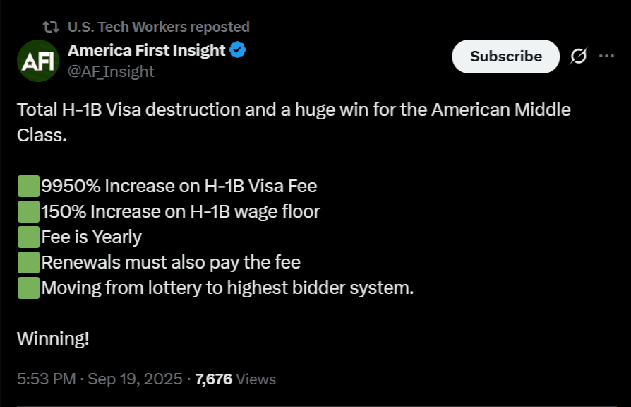
Task: Open the U.S. Tech Workers reposted link
Action: (159, 27)
